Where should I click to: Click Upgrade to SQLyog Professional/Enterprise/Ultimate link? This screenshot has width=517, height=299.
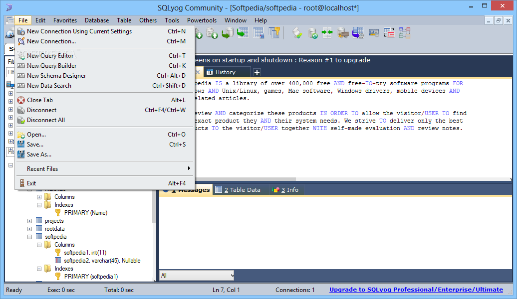click(x=416, y=290)
